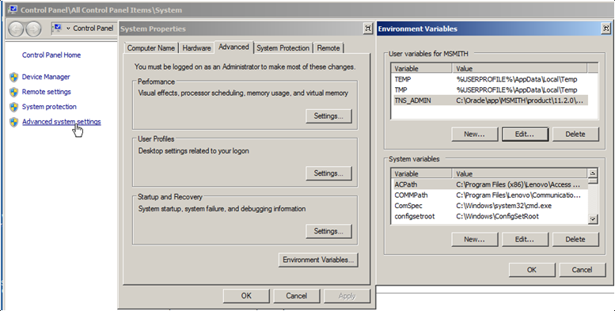
Task: Click the address bar computer icon
Action: pyautogui.click(x=58, y=28)
